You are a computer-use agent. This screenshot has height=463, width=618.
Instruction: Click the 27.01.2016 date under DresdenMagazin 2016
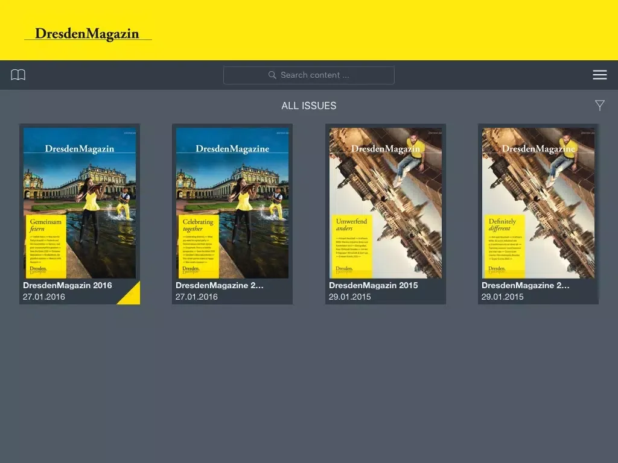coord(43,297)
